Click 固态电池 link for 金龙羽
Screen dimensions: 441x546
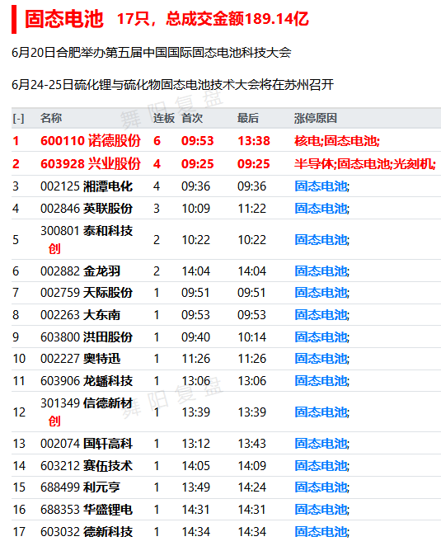click(x=322, y=271)
